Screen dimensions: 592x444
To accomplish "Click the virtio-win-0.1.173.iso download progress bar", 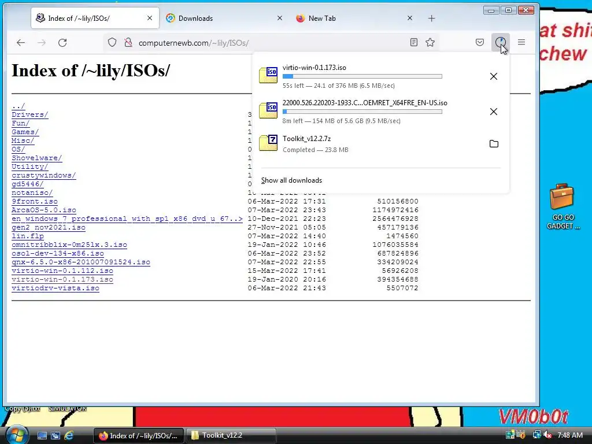I will coord(362,76).
